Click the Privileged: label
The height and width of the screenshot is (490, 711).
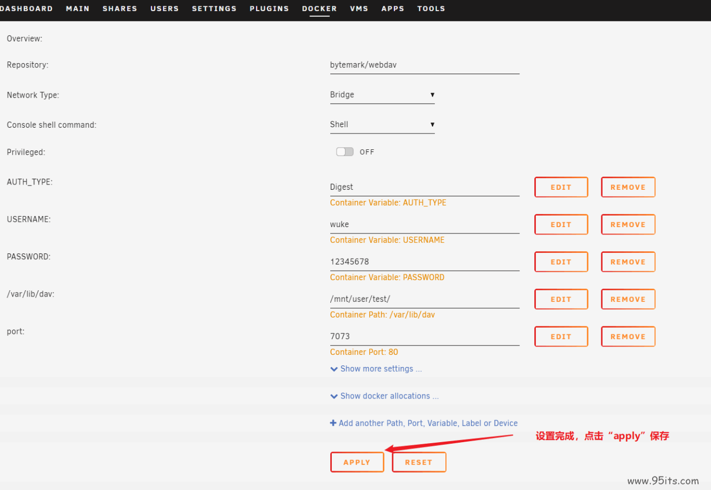26,152
